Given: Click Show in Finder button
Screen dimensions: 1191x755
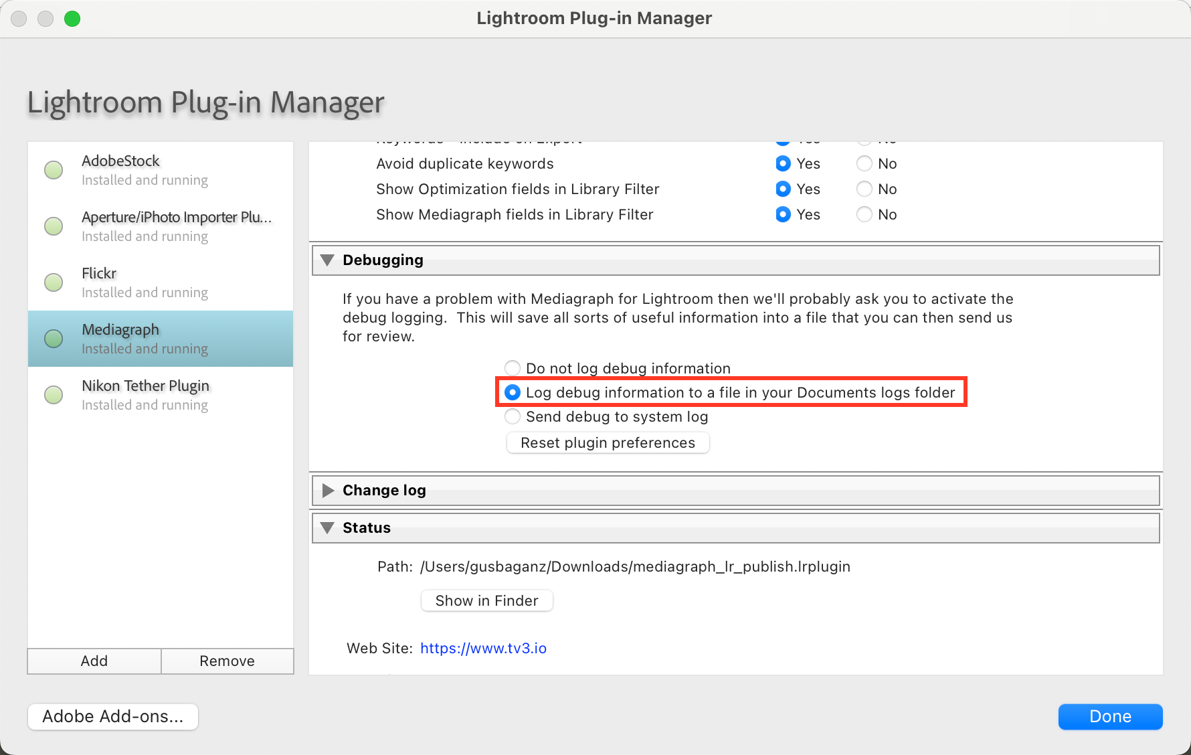Looking at the screenshot, I should click(x=486, y=600).
